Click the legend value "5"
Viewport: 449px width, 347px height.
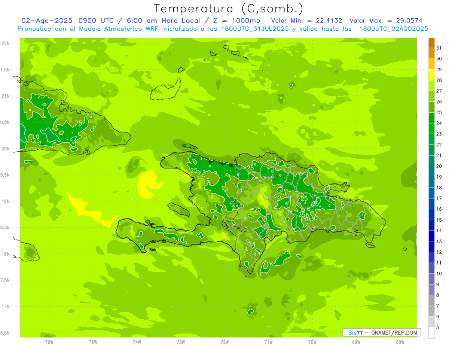438,328
